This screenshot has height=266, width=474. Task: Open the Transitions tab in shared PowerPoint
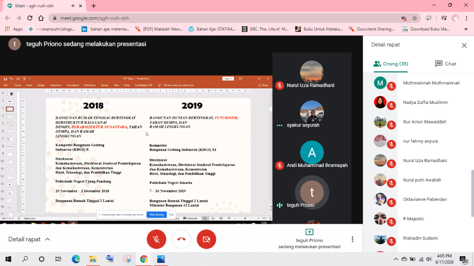tap(56, 85)
